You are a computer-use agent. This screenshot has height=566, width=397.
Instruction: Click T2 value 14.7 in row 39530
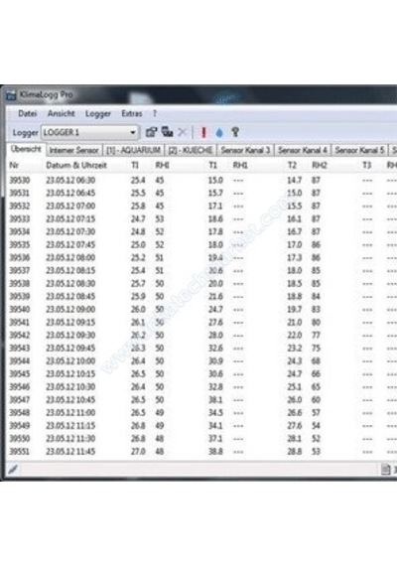coord(295,180)
